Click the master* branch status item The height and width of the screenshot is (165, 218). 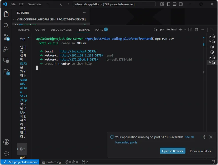point(48,162)
